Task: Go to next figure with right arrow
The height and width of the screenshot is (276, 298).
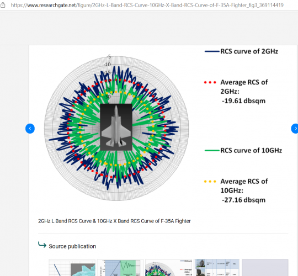Action: pyautogui.click(x=295, y=129)
